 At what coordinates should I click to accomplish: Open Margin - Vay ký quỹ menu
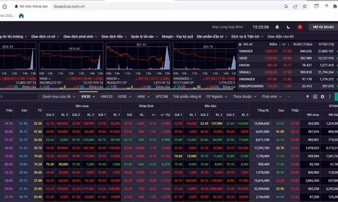click(177, 36)
